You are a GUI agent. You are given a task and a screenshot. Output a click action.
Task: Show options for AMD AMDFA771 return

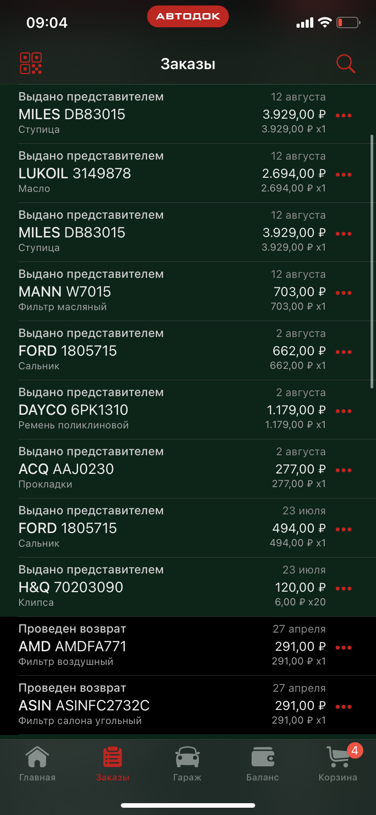[343, 648]
